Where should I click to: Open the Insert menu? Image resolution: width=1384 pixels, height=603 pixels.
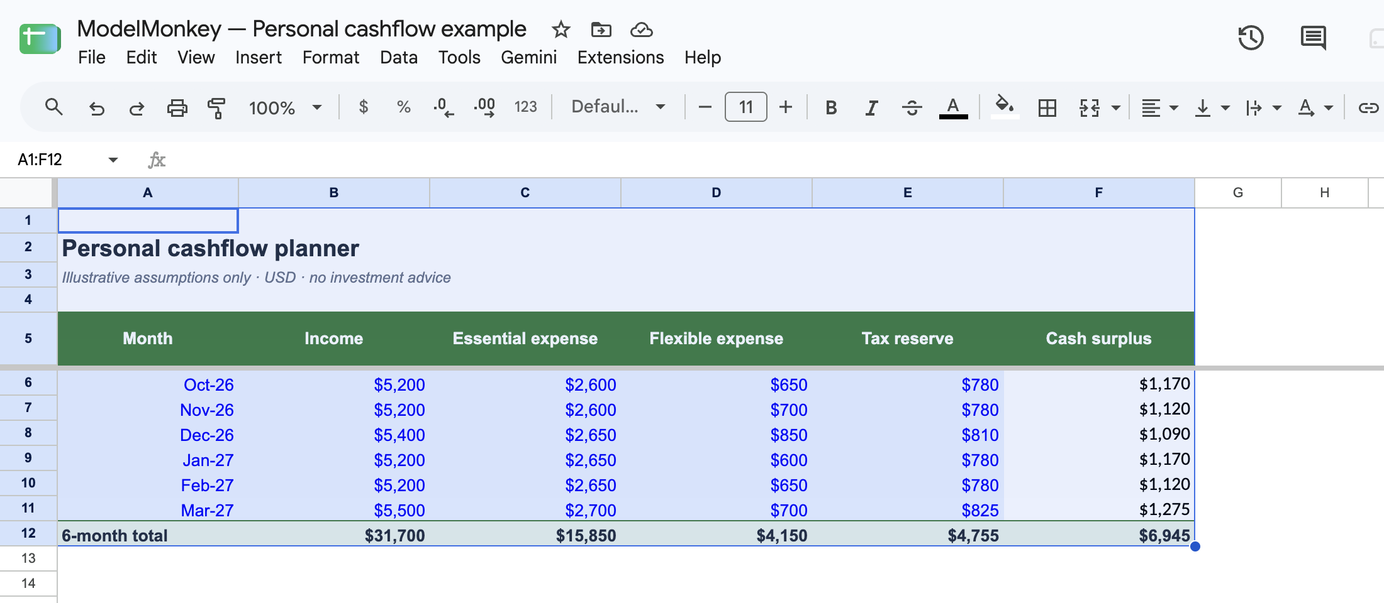coord(258,57)
